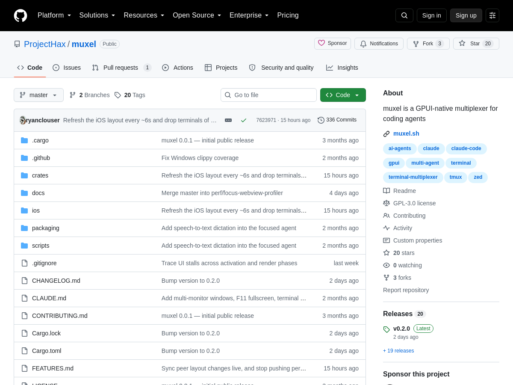View 20 Tags link
This screenshot has width=513, height=385.
(130, 95)
